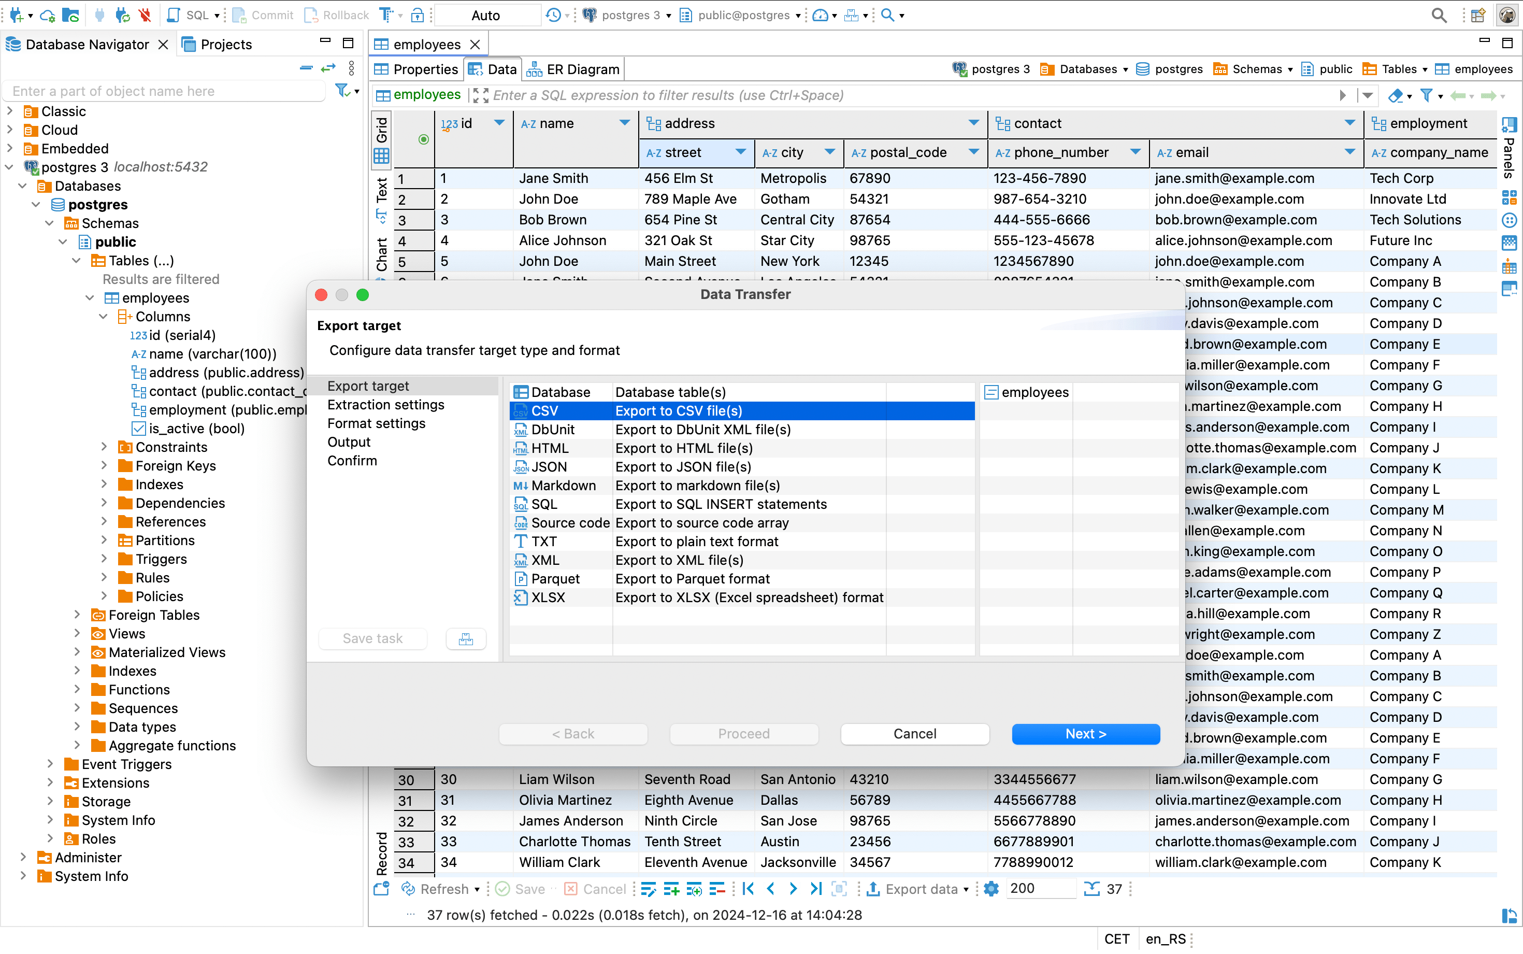The image size is (1523, 954).
Task: Expand the Constraints folder in the tree
Action: click(104, 447)
